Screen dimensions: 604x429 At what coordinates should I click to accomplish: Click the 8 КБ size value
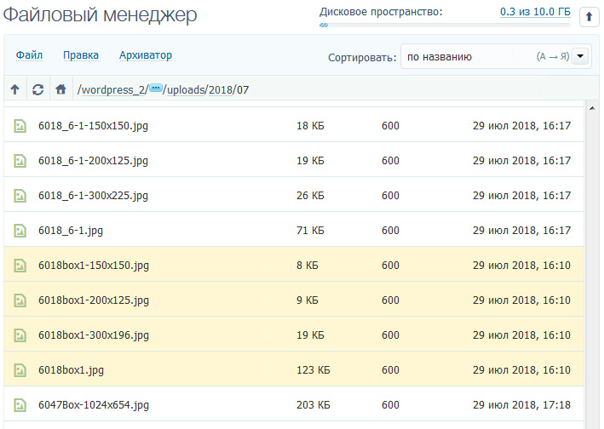click(x=308, y=266)
